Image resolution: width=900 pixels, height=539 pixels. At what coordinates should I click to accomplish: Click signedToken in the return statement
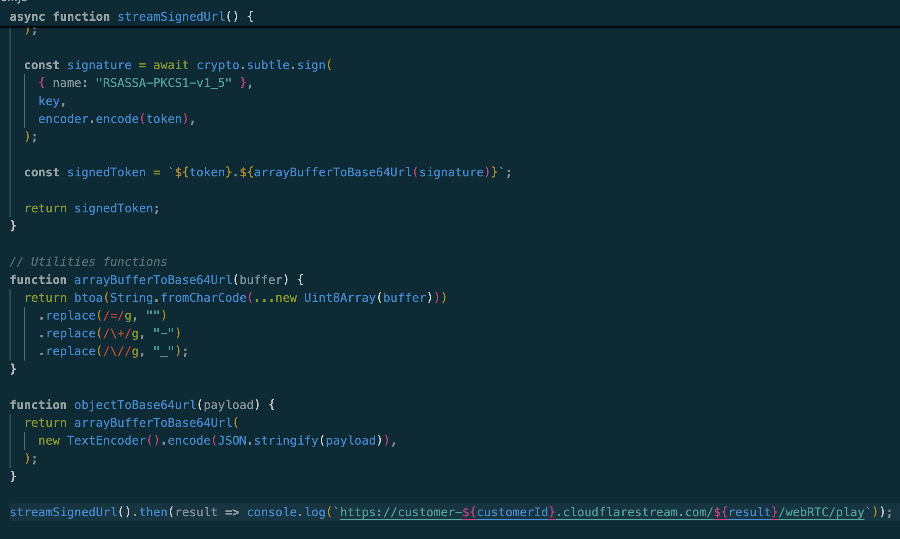(x=114, y=208)
